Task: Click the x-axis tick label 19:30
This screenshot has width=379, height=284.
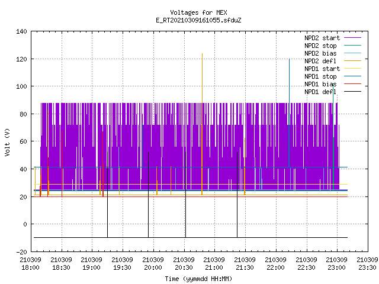Action: tap(123, 267)
